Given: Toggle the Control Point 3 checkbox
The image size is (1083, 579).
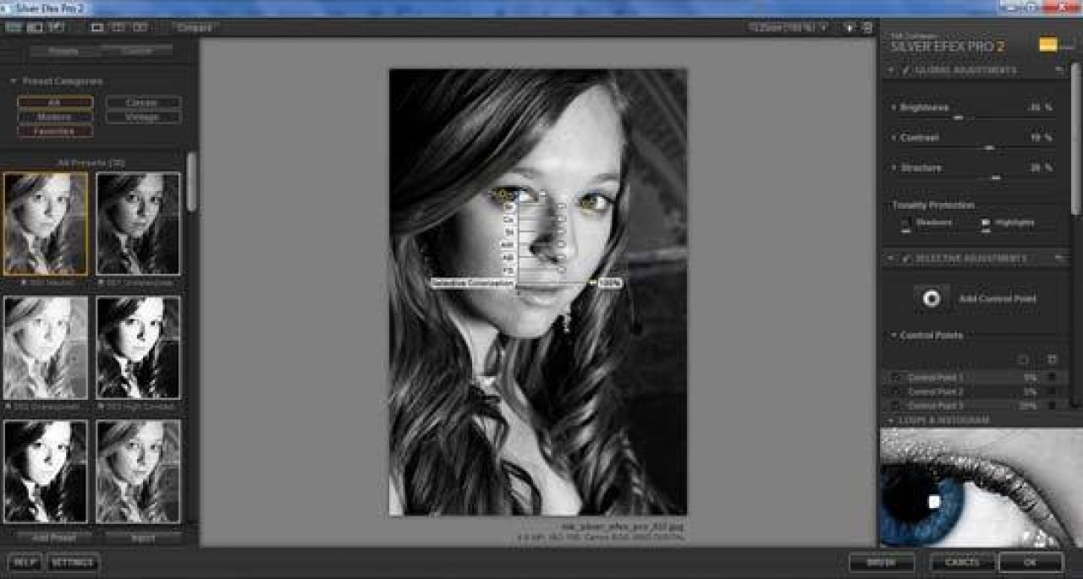Looking at the screenshot, I should click(895, 406).
